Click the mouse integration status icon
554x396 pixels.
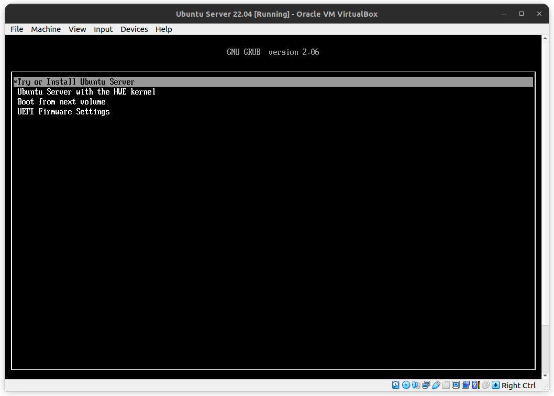coord(486,385)
